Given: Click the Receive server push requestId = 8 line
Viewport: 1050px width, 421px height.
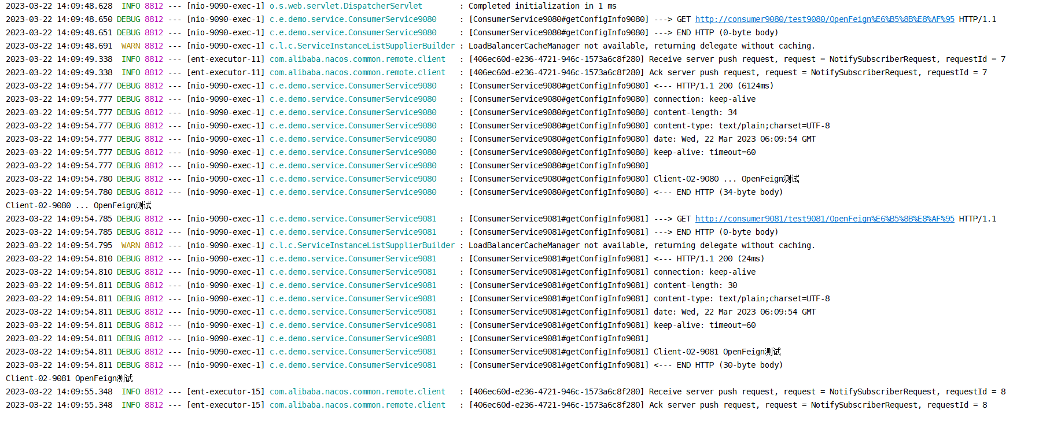Looking at the screenshot, I should coord(506,392).
